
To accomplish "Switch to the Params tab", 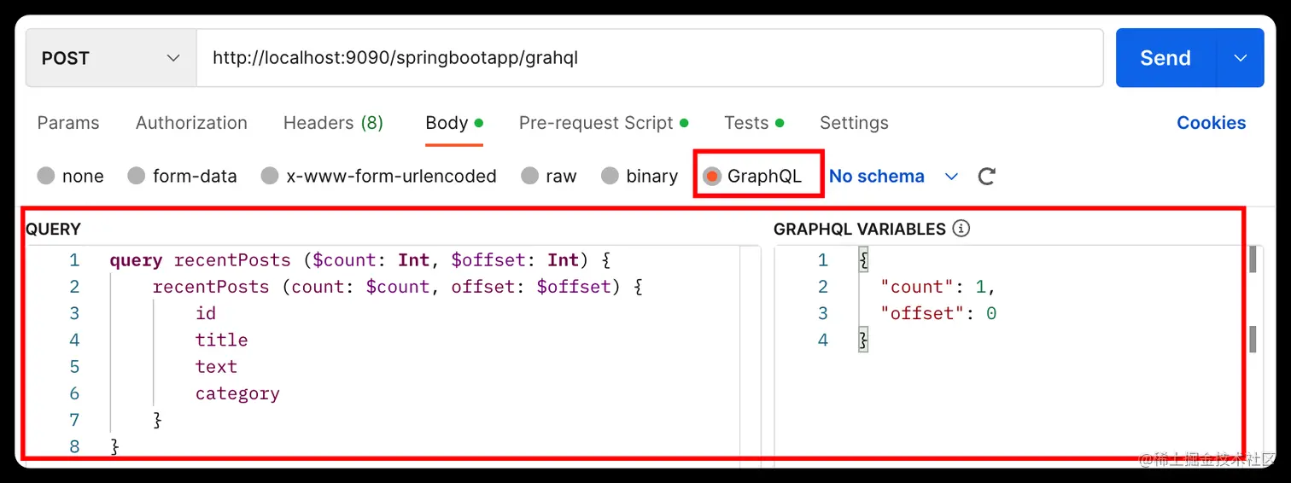I will click(x=68, y=123).
